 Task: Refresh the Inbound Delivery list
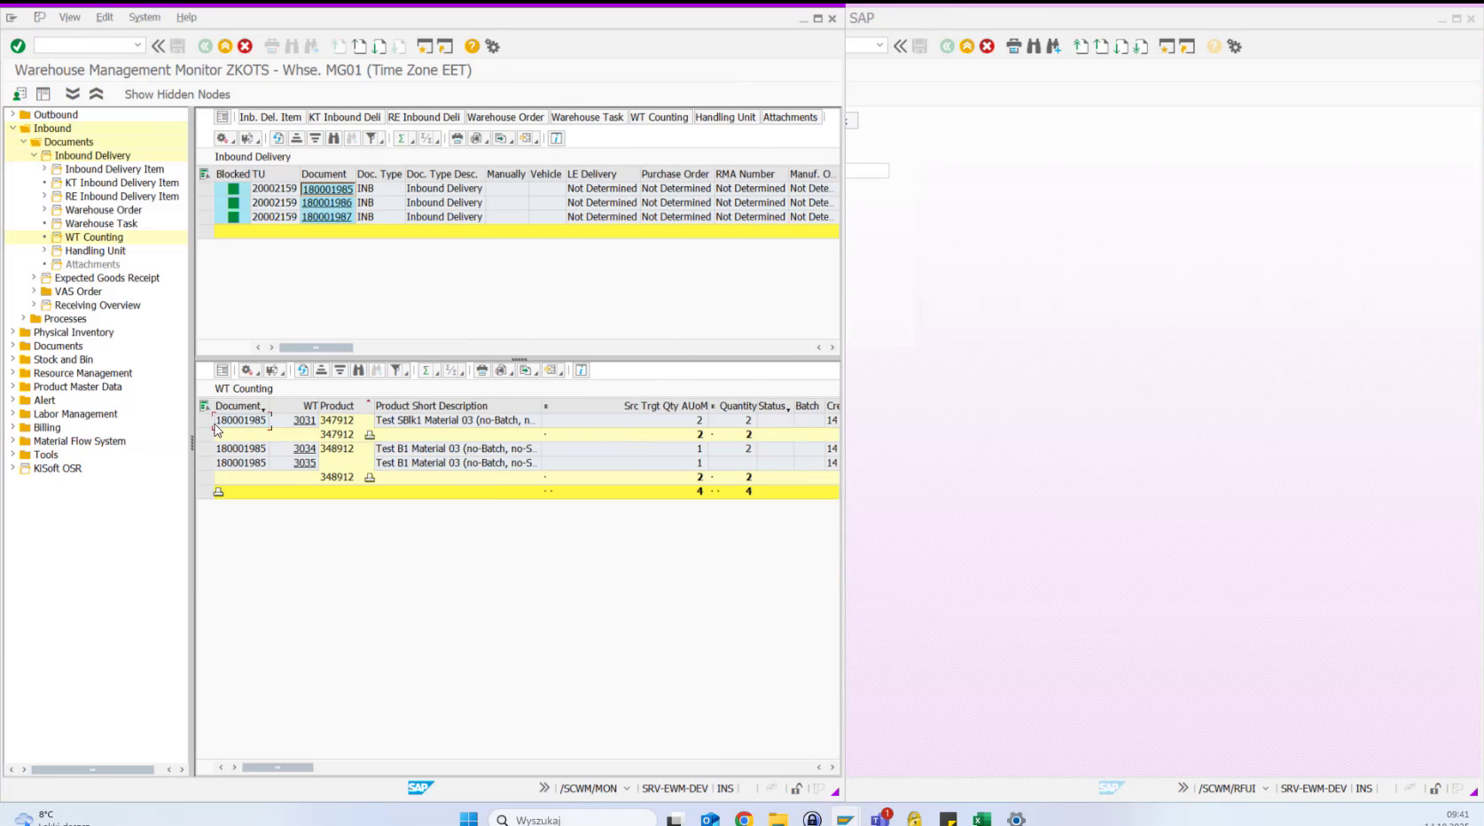pos(278,138)
